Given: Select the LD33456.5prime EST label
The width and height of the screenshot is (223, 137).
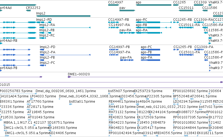Looking at the screenshot, I should pyautogui.click(x=133, y=96).
